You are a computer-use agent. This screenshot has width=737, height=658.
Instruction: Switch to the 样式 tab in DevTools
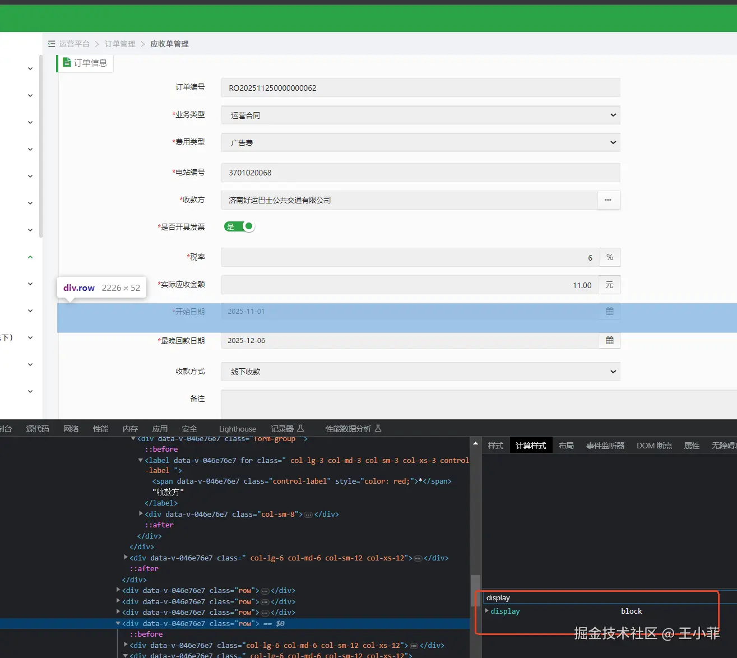pos(495,446)
